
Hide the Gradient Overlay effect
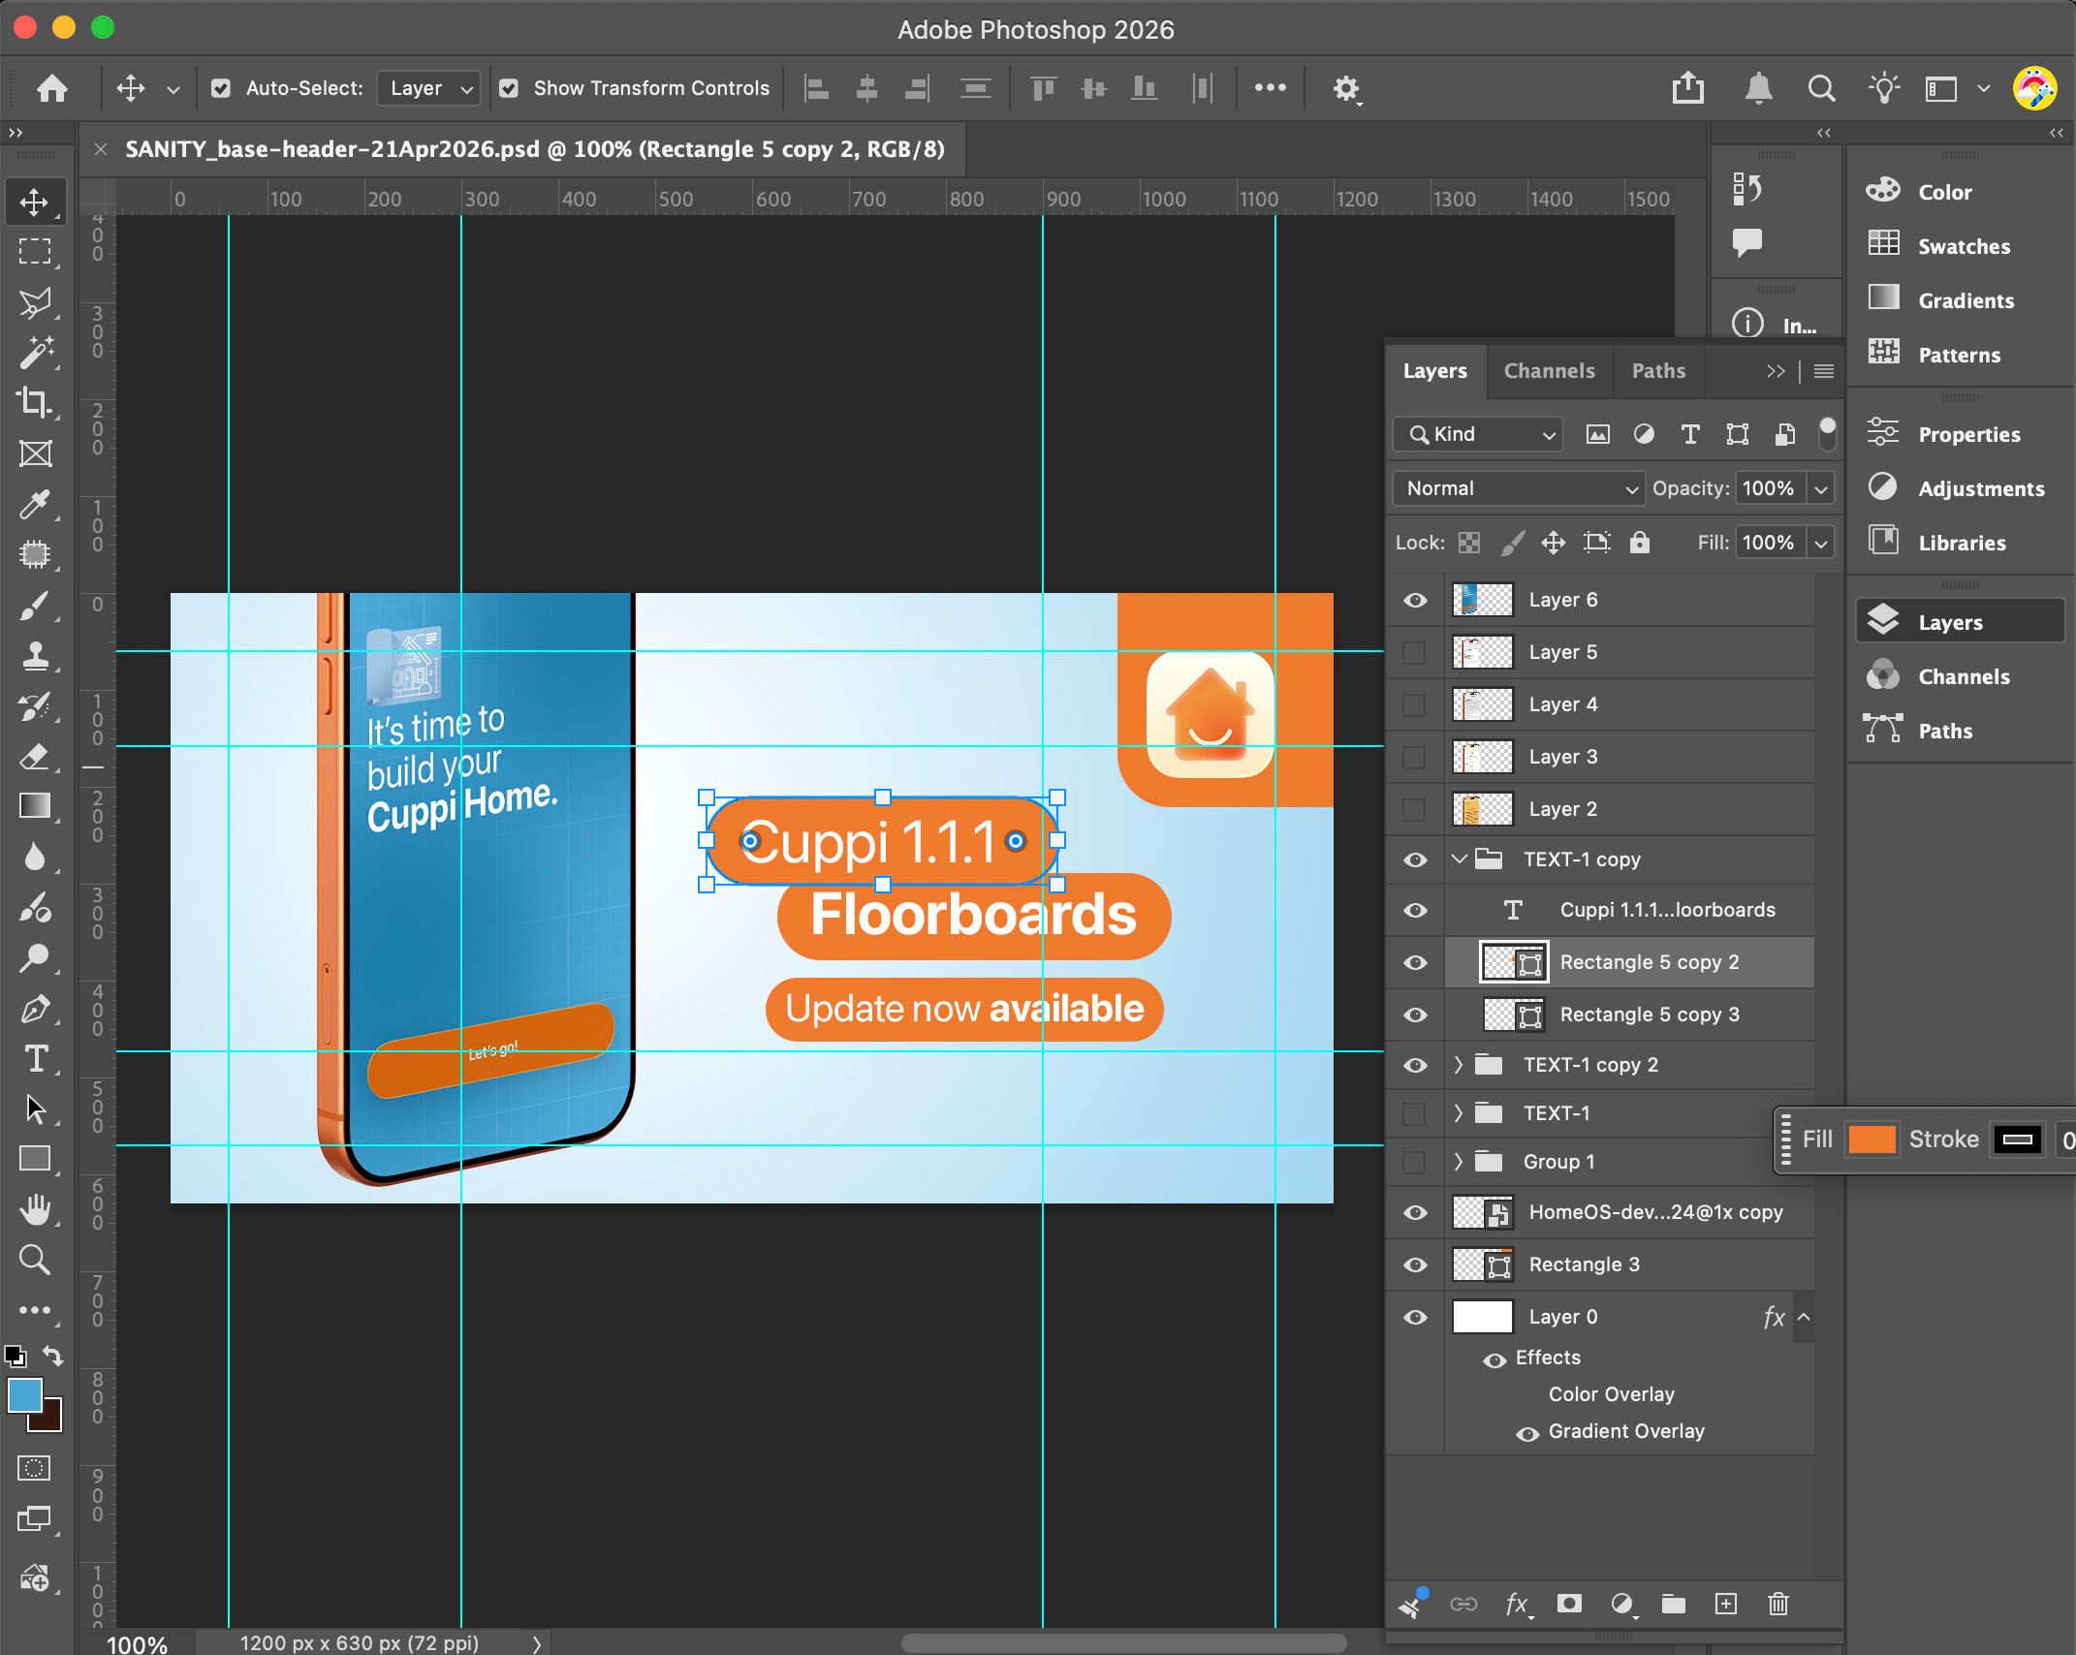tap(1527, 1434)
